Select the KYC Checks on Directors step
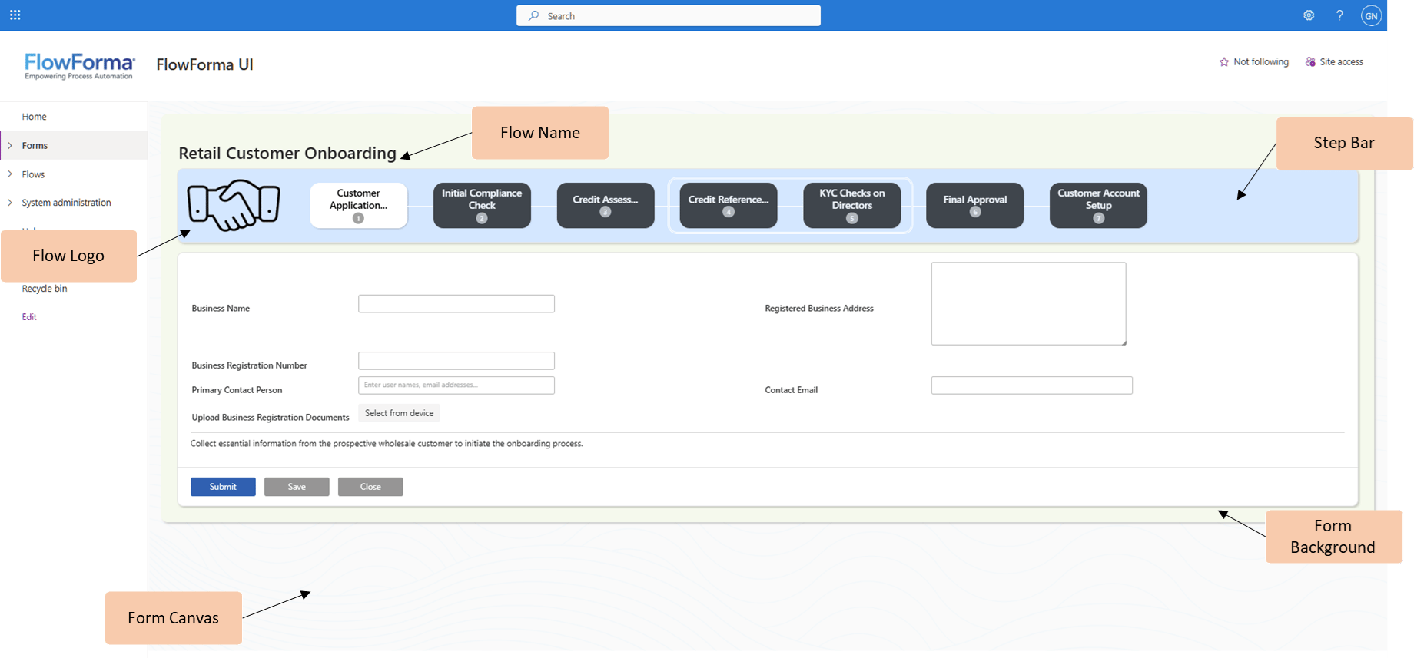Screen dimensions: 1414x658 pos(852,206)
